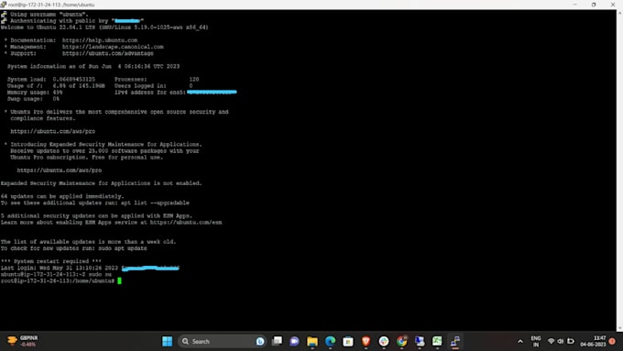Image resolution: width=623 pixels, height=351 pixels.
Task: Launch Microsoft Edge from the taskbar
Action: (x=330, y=341)
